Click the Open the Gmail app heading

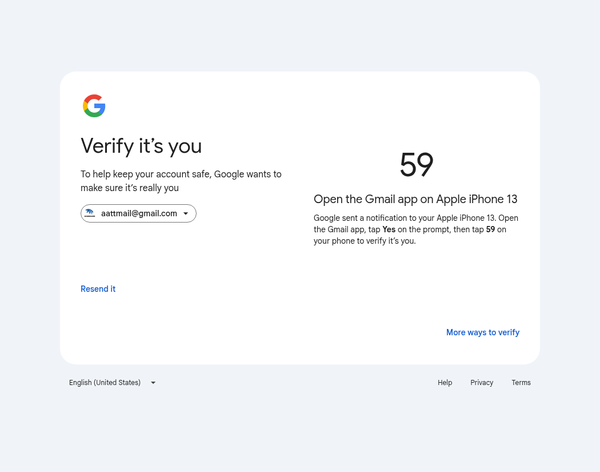point(415,199)
